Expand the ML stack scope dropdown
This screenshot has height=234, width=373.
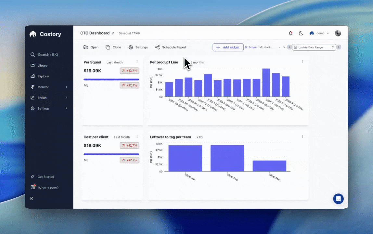point(279,47)
